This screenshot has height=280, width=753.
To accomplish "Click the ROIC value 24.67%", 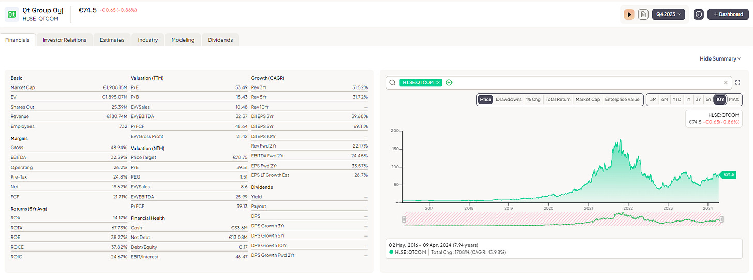I will (119, 257).
